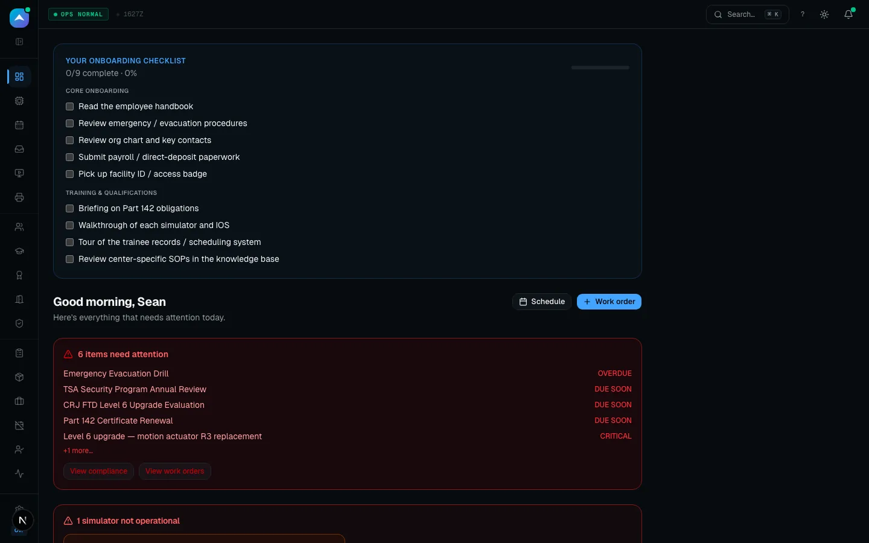Click View compliance button
Image resolution: width=869 pixels, height=543 pixels.
(x=98, y=471)
